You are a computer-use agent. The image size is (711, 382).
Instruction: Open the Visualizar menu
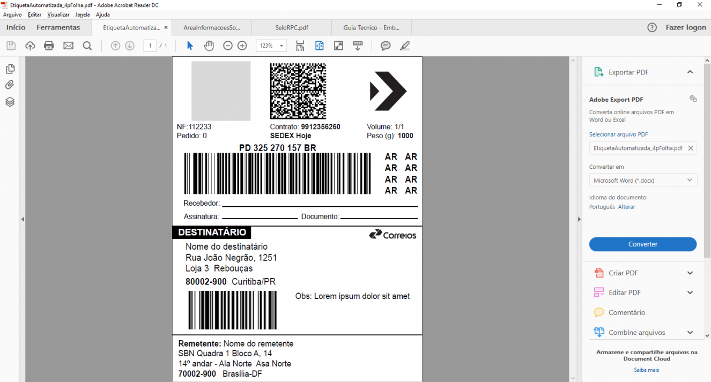(x=58, y=15)
